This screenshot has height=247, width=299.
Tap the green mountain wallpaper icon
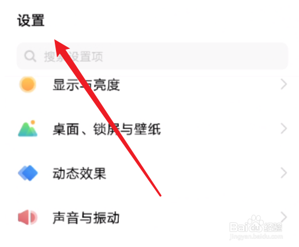coord(28,129)
